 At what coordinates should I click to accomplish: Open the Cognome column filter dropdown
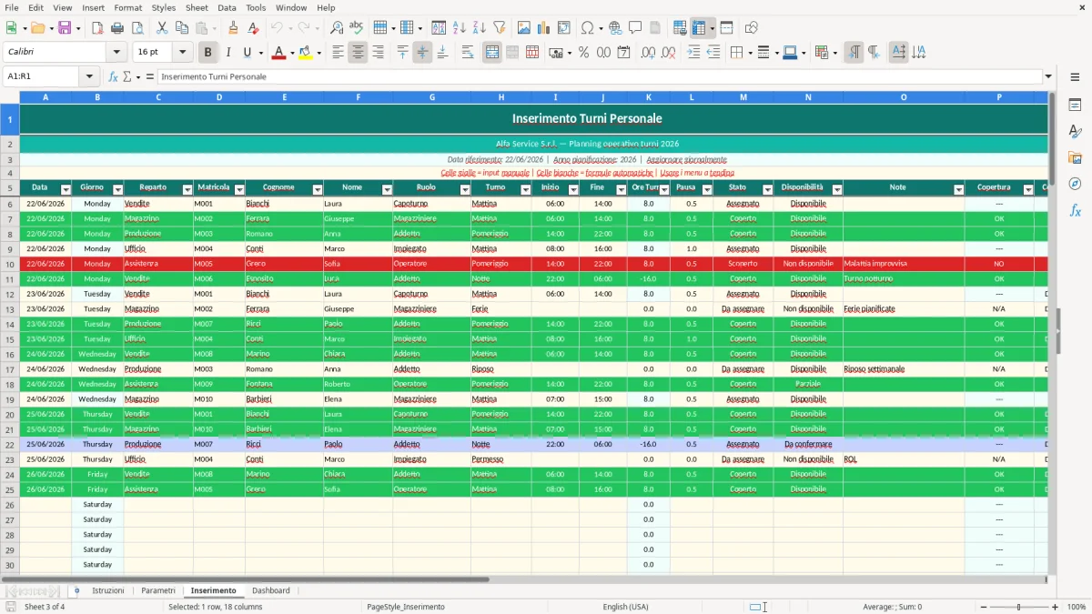coord(318,189)
